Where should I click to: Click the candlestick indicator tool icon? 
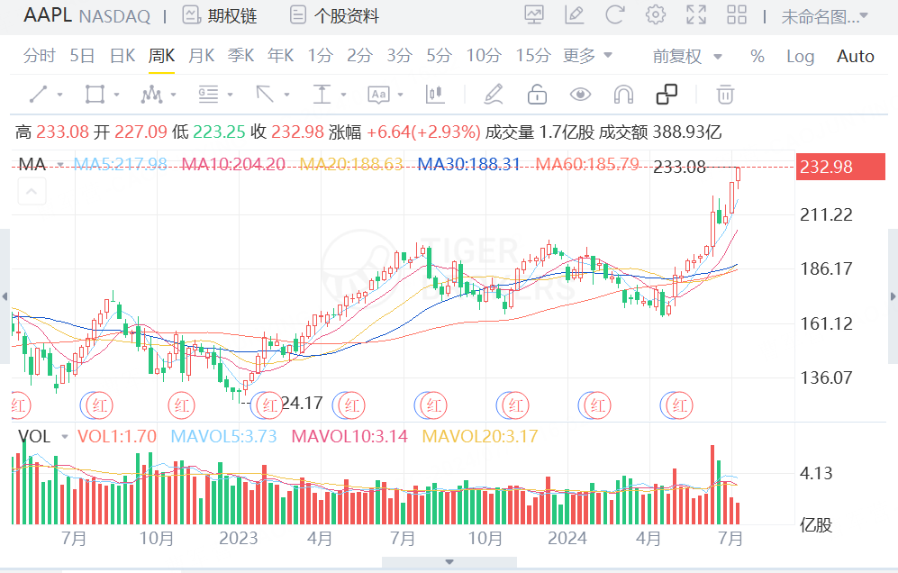tap(435, 94)
